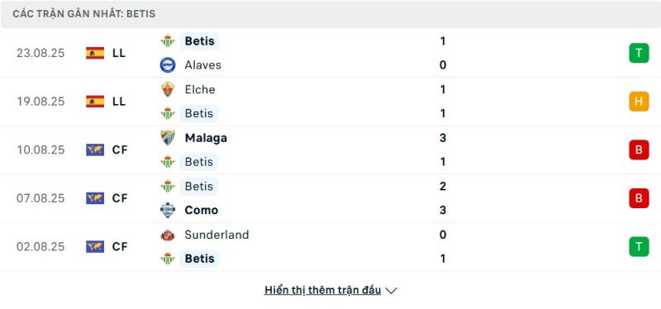Click the world flag on 10.08.25 match
Viewport: 661px width, 309px height.
pyautogui.click(x=95, y=150)
